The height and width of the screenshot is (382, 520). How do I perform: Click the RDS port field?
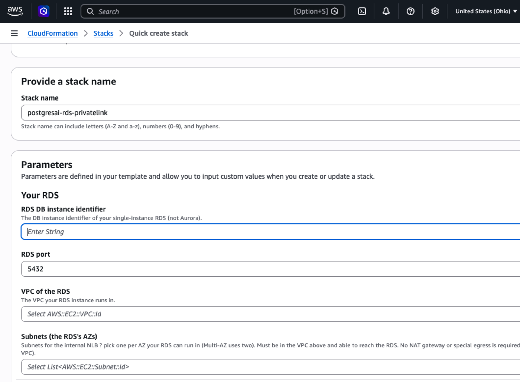[270, 269]
